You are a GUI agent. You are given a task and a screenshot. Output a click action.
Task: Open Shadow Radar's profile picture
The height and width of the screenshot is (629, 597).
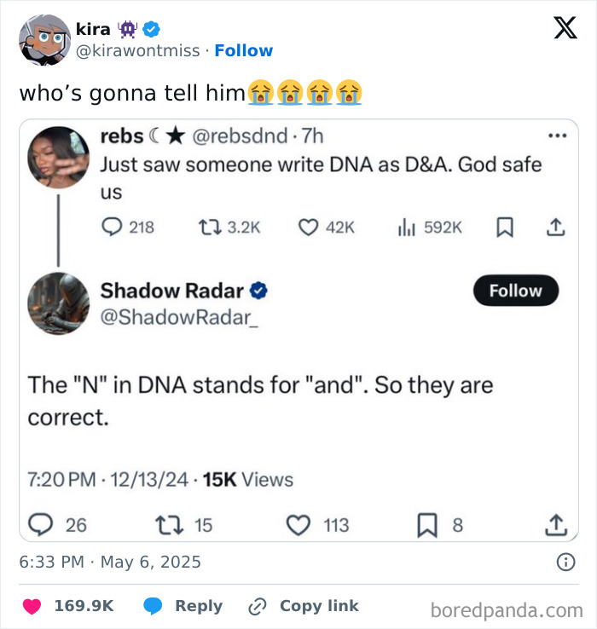click(58, 303)
